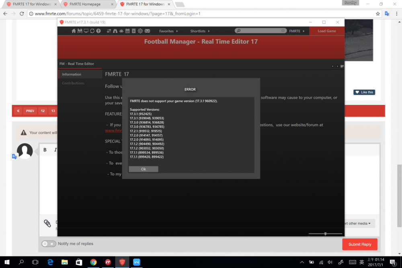Select the Contributions sidebar tab
The image size is (402, 268).
click(x=73, y=83)
